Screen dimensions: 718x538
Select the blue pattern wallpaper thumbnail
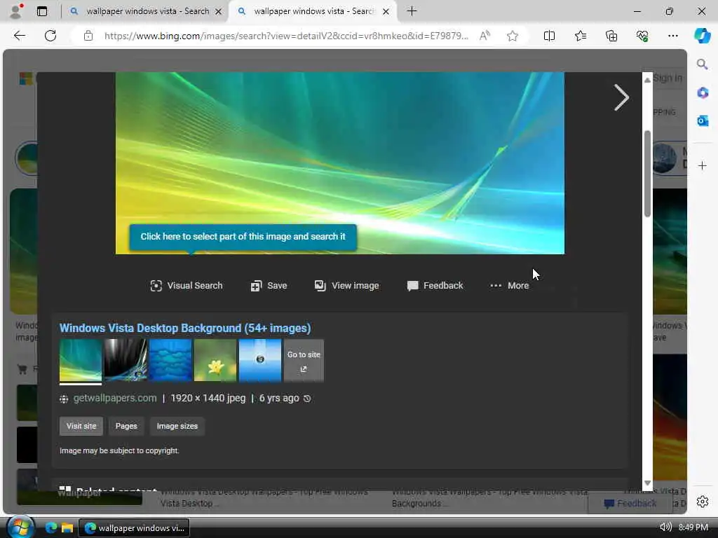(170, 361)
